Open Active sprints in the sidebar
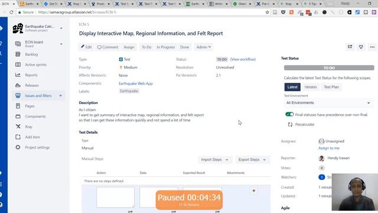Viewport: 378px width, 213px height. pyautogui.click(x=35, y=64)
